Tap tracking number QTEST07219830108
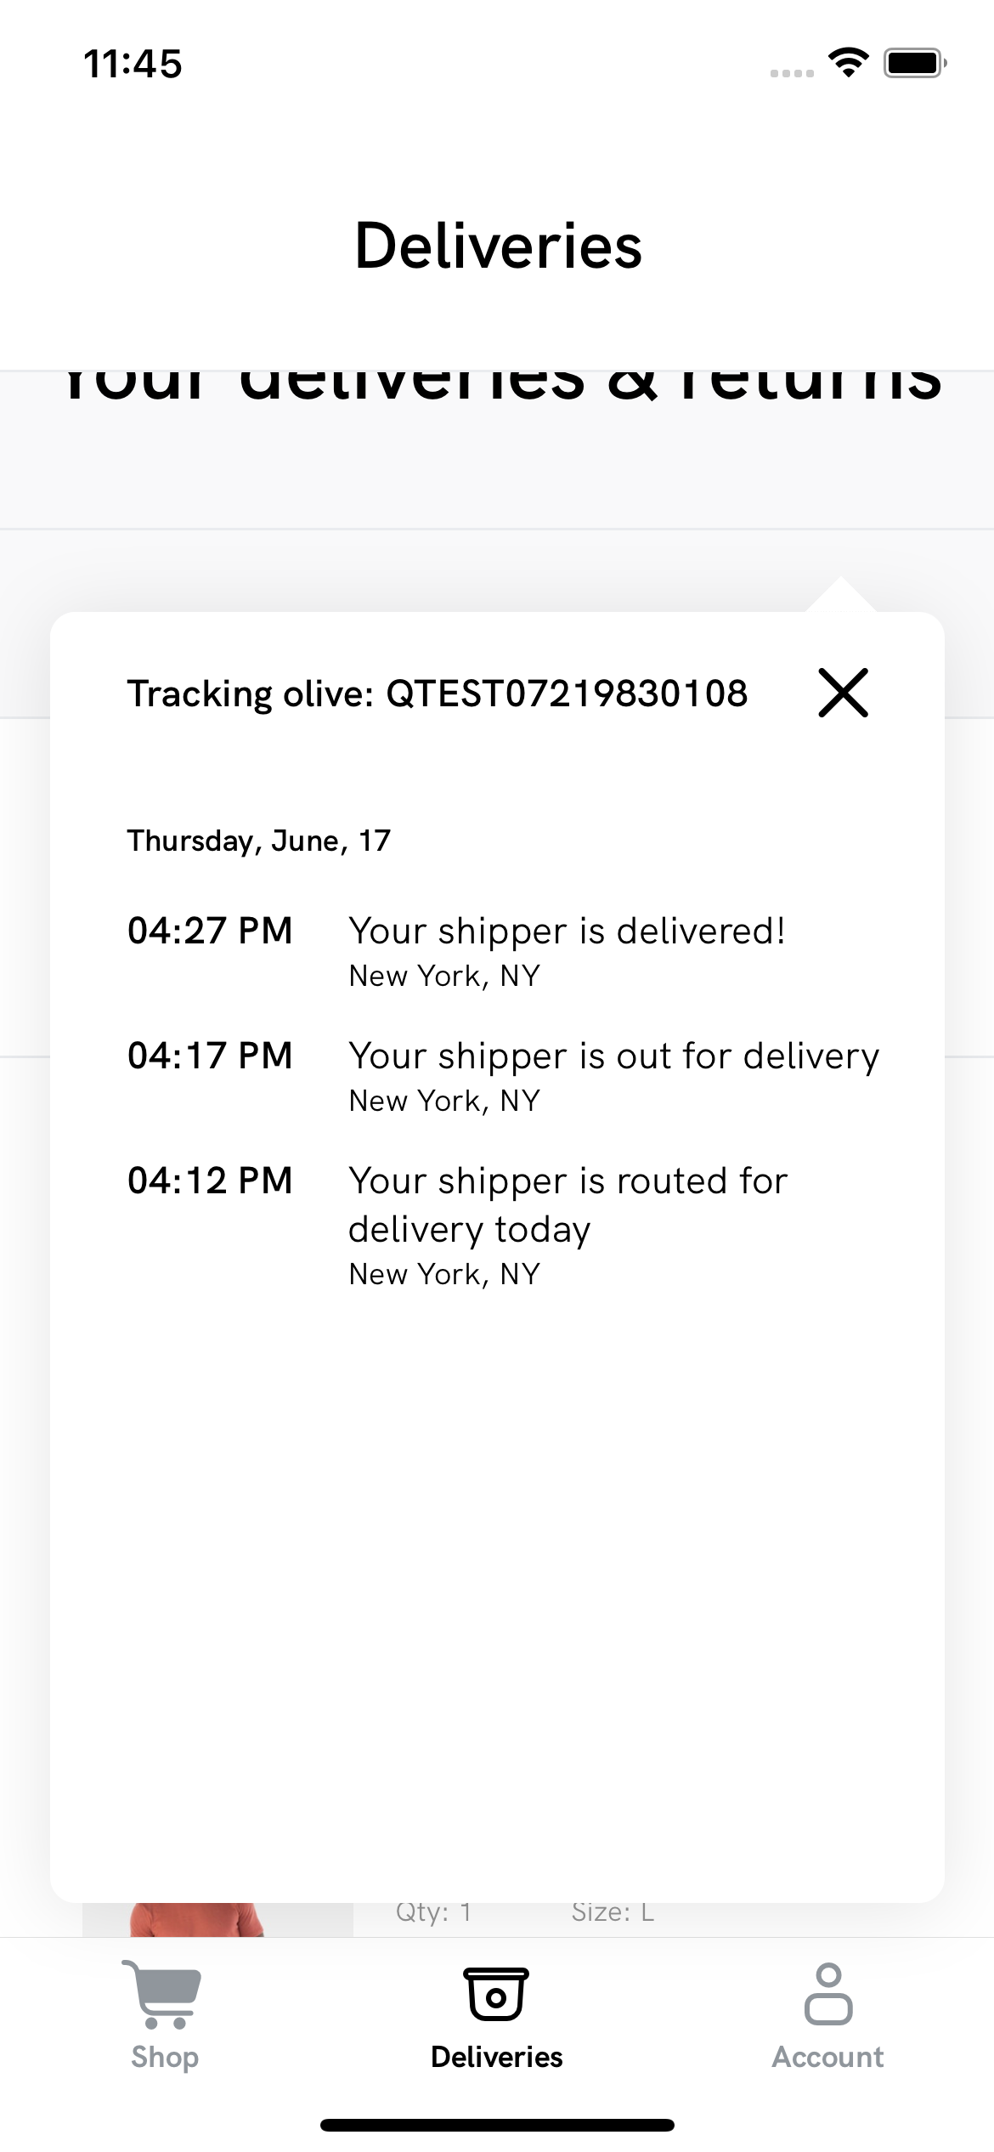 coord(567,694)
